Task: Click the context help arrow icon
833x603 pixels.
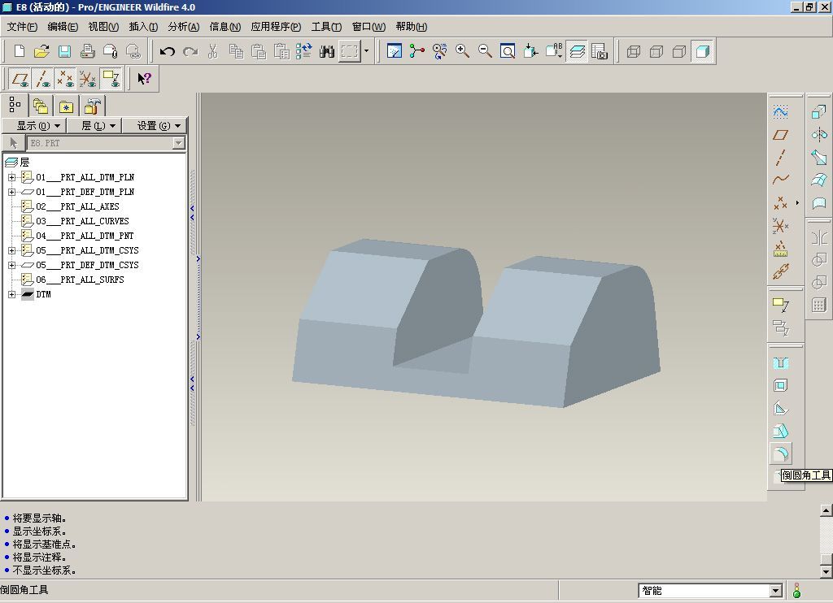Action: 144,79
